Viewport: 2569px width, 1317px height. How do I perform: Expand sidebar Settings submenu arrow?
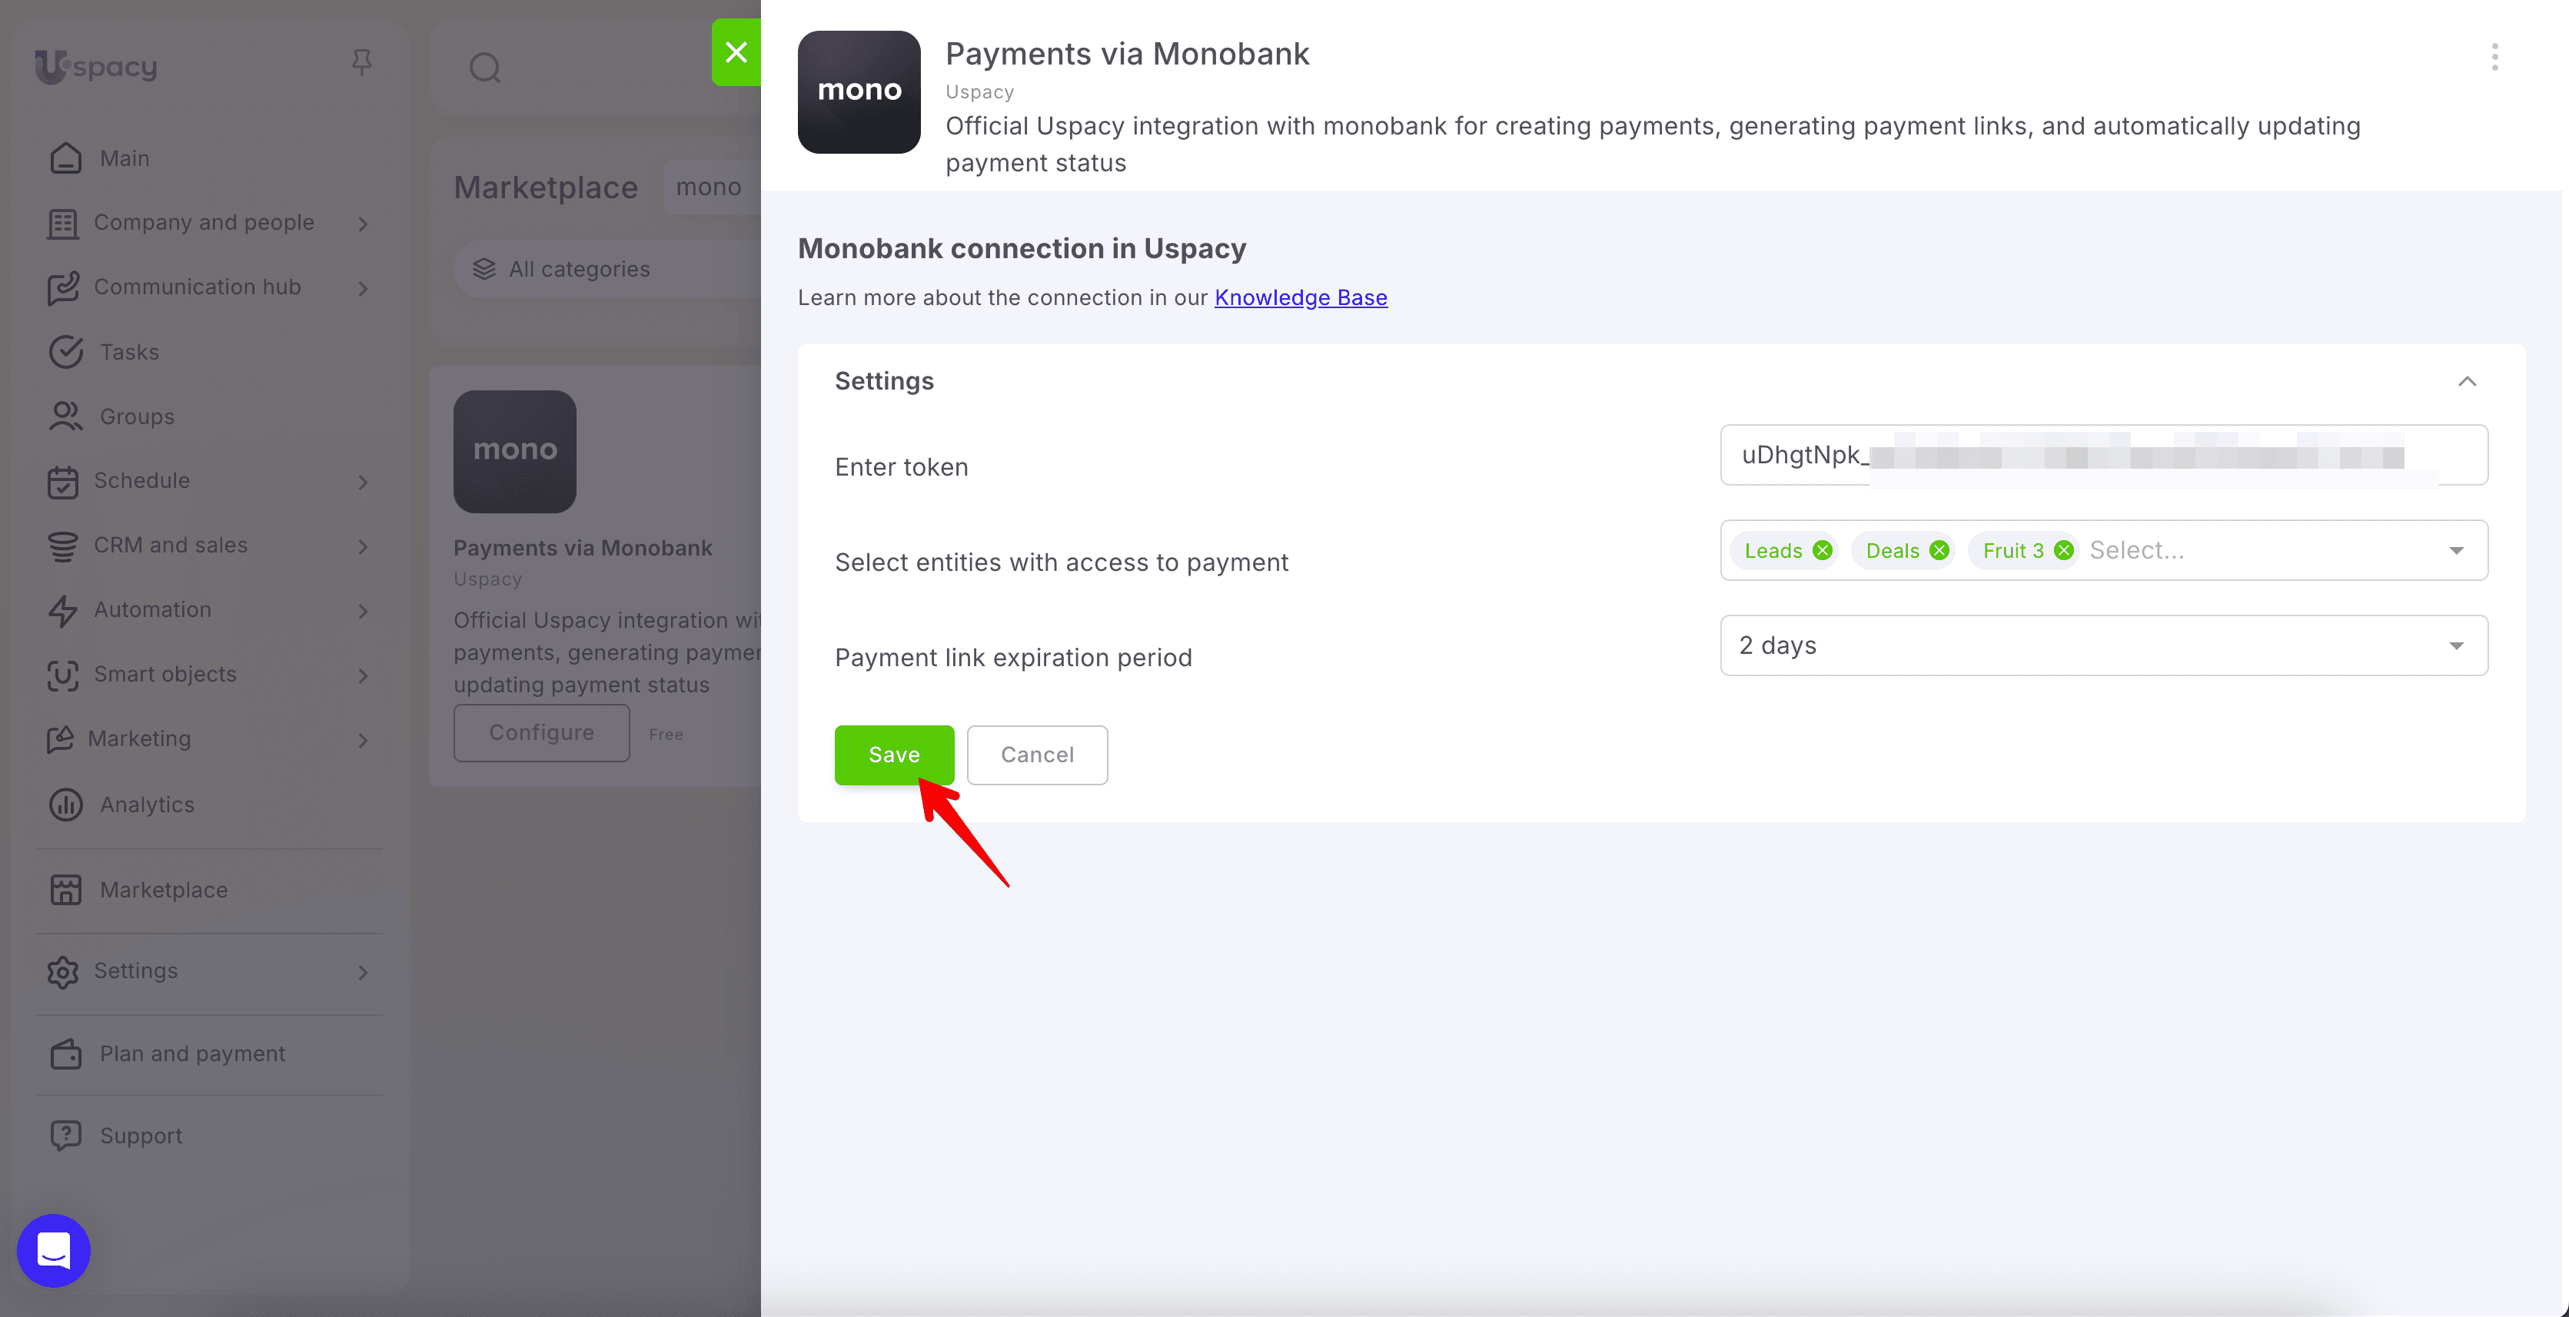click(363, 973)
